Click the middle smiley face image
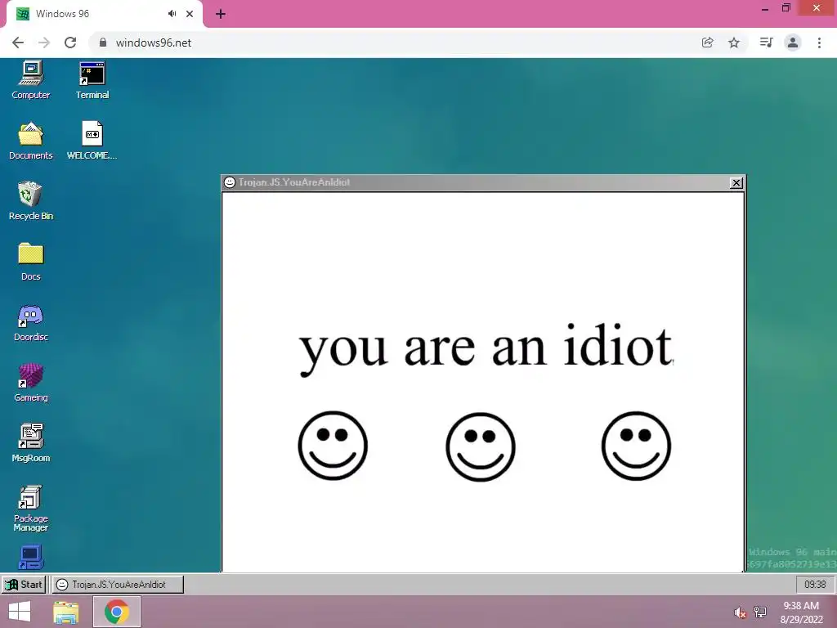 pos(481,446)
